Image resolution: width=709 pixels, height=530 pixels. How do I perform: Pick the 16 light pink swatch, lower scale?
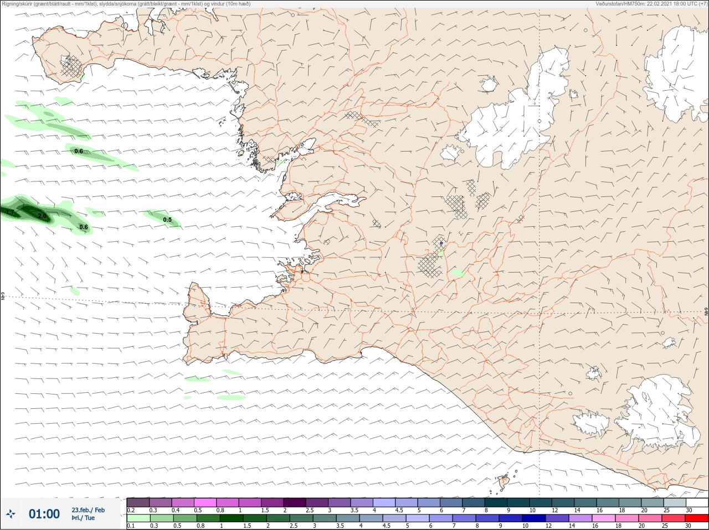coord(603,518)
